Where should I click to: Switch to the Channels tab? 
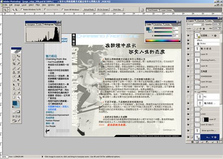[200, 21]
